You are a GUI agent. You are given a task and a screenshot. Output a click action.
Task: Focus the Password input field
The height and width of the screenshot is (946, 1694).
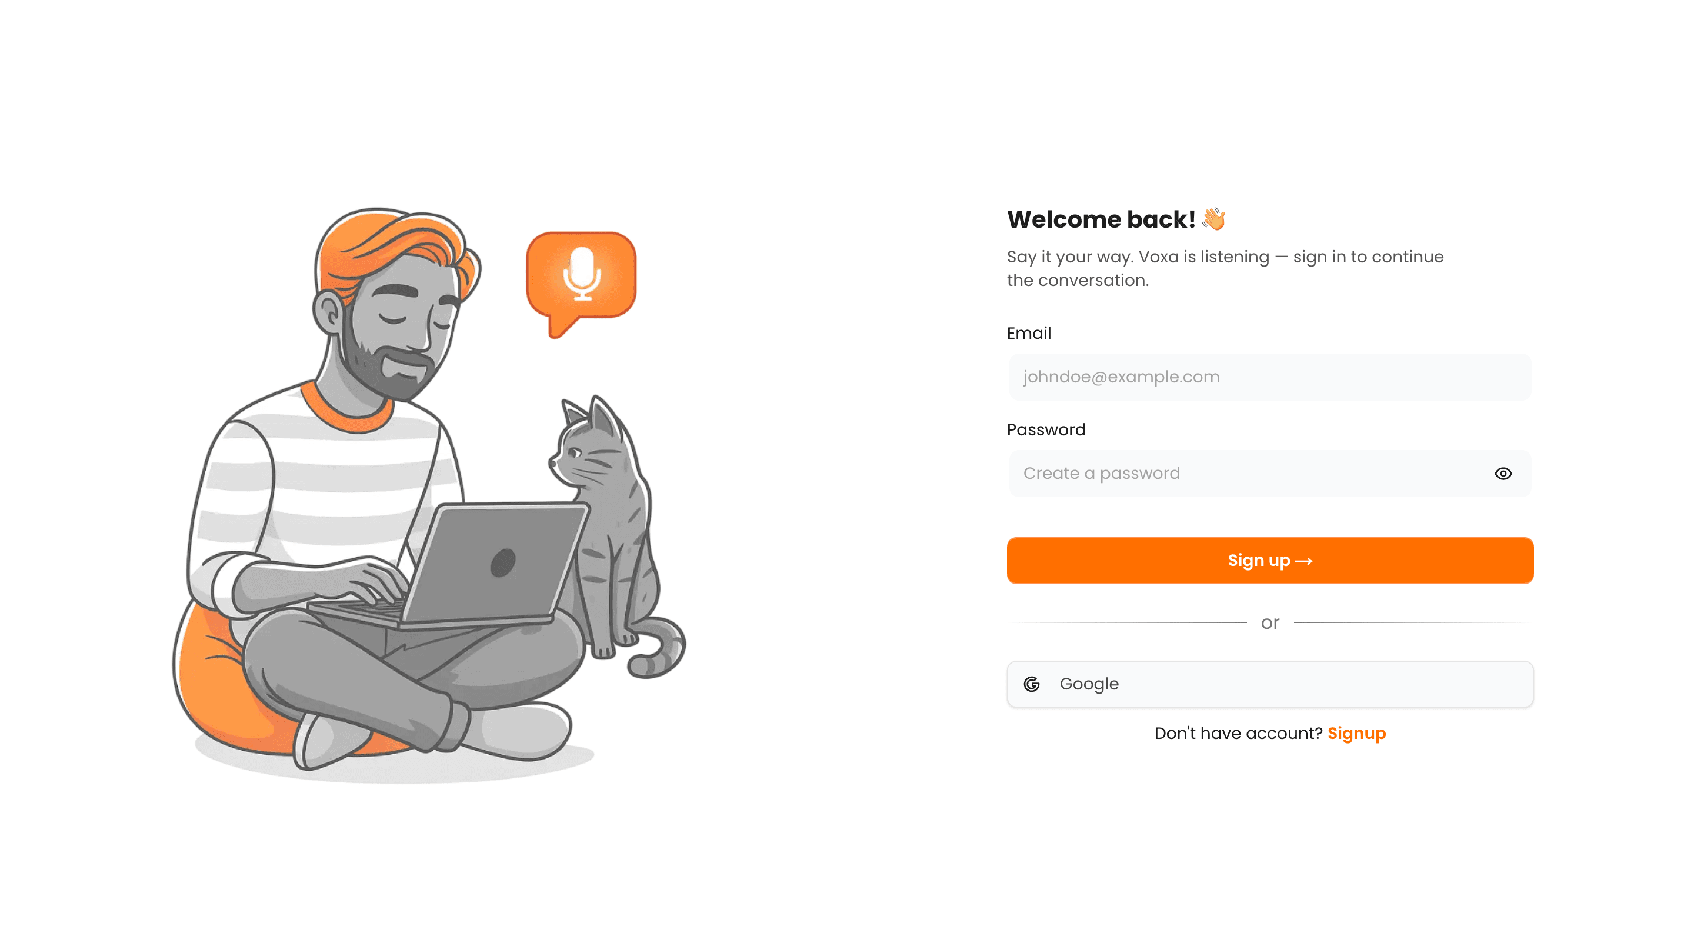[1270, 474]
